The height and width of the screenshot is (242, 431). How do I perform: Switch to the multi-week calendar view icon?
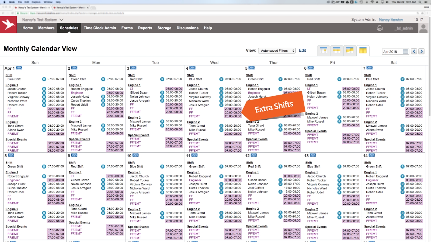coord(350,50)
